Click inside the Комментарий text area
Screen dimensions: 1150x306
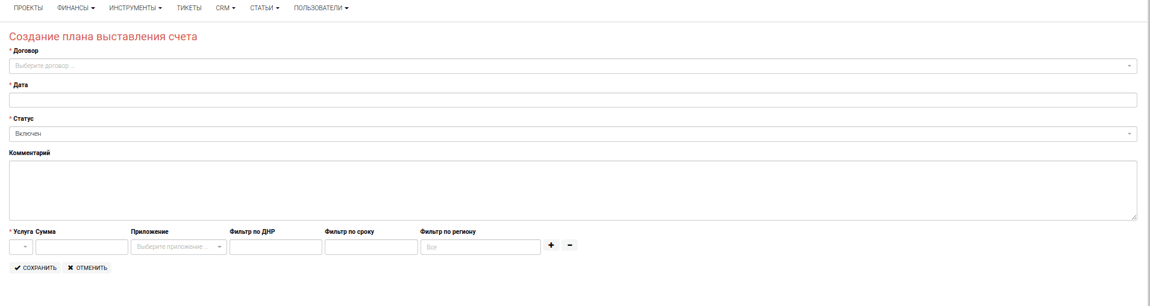[x=572, y=190]
